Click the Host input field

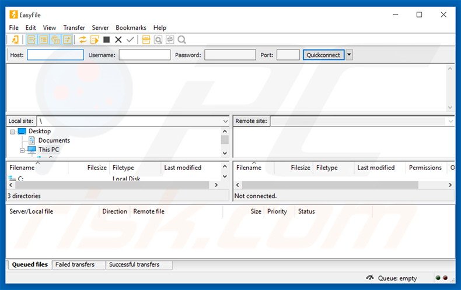click(x=55, y=55)
